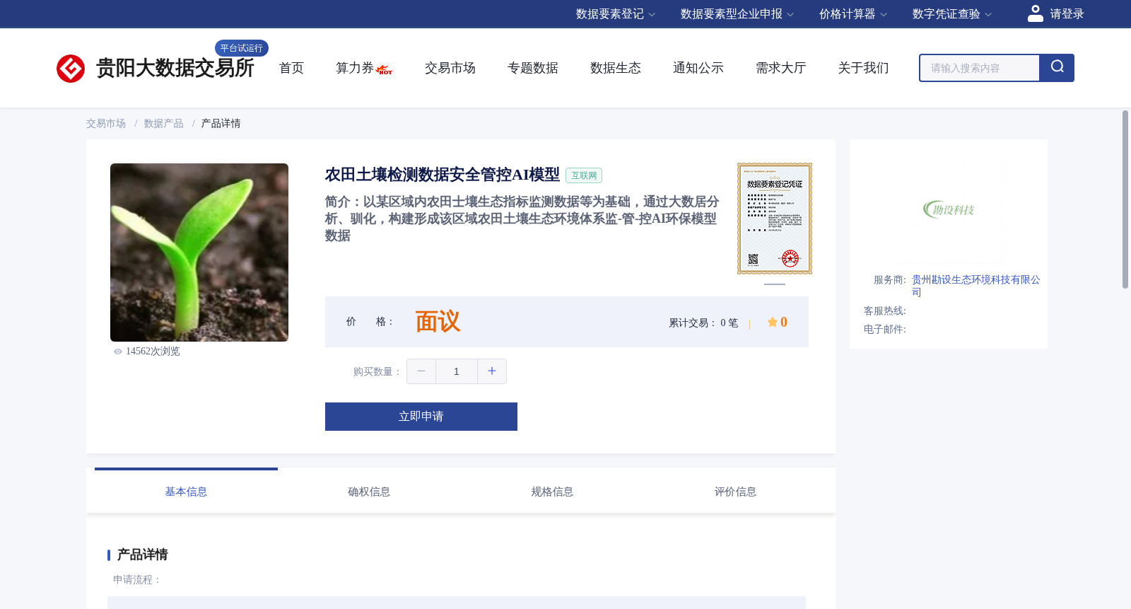Click the 面议 price text

pos(438,322)
